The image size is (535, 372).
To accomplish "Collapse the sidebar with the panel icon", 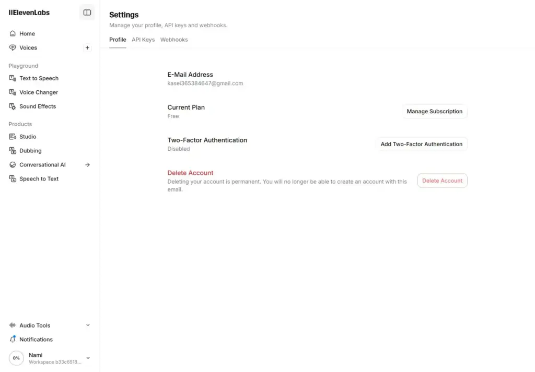I will click(87, 13).
